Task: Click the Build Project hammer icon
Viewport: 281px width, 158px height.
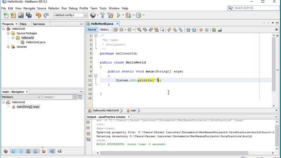Action: pyautogui.click(x=102, y=15)
